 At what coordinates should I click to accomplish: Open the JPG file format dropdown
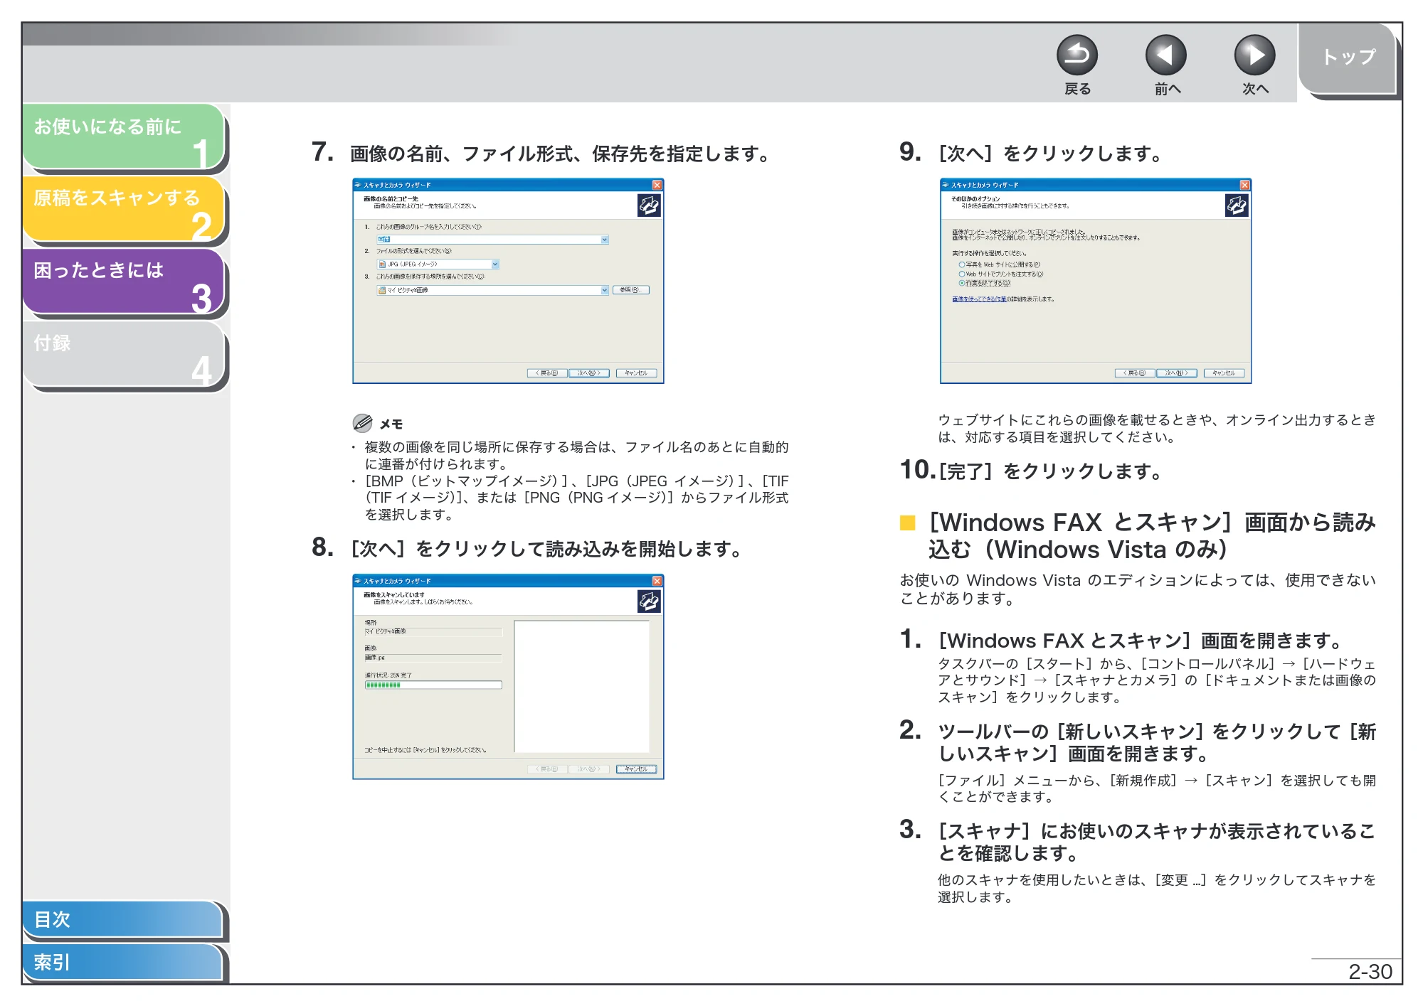[495, 264]
